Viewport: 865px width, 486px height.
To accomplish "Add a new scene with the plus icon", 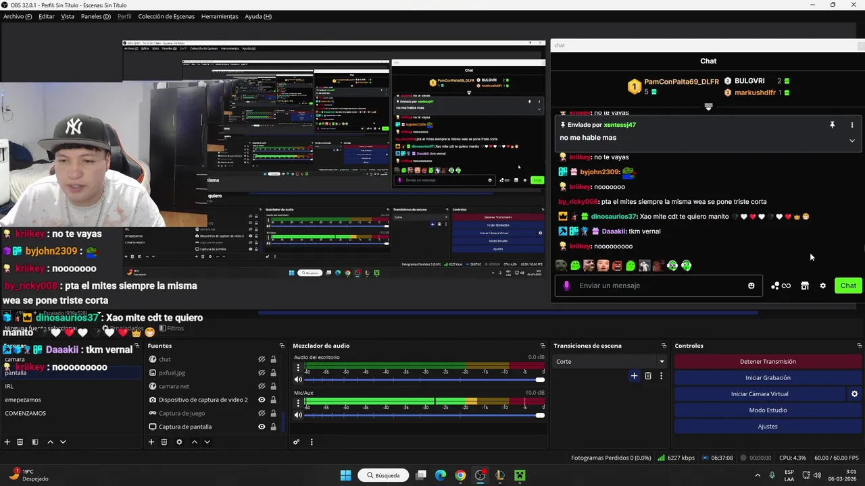I will (x=7, y=442).
